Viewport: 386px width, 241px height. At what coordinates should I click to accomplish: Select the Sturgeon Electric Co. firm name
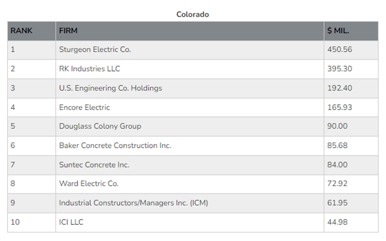(x=95, y=50)
